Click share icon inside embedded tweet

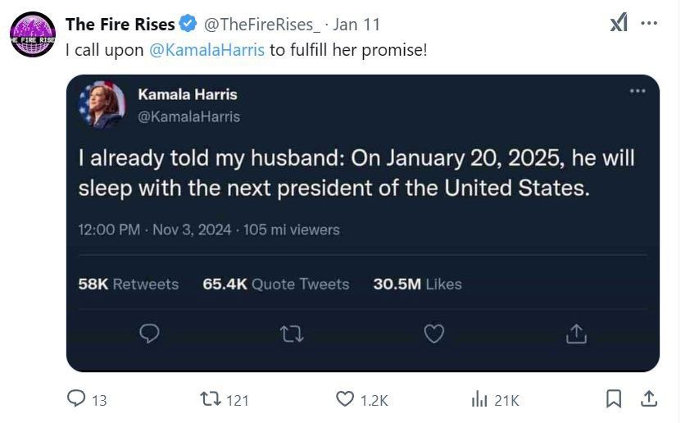point(576,333)
